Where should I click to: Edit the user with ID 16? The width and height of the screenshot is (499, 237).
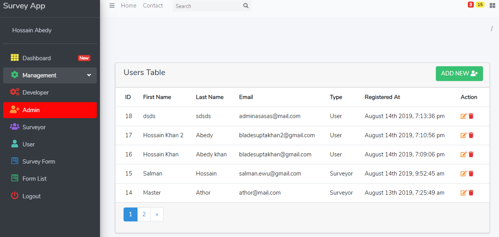(x=464, y=154)
